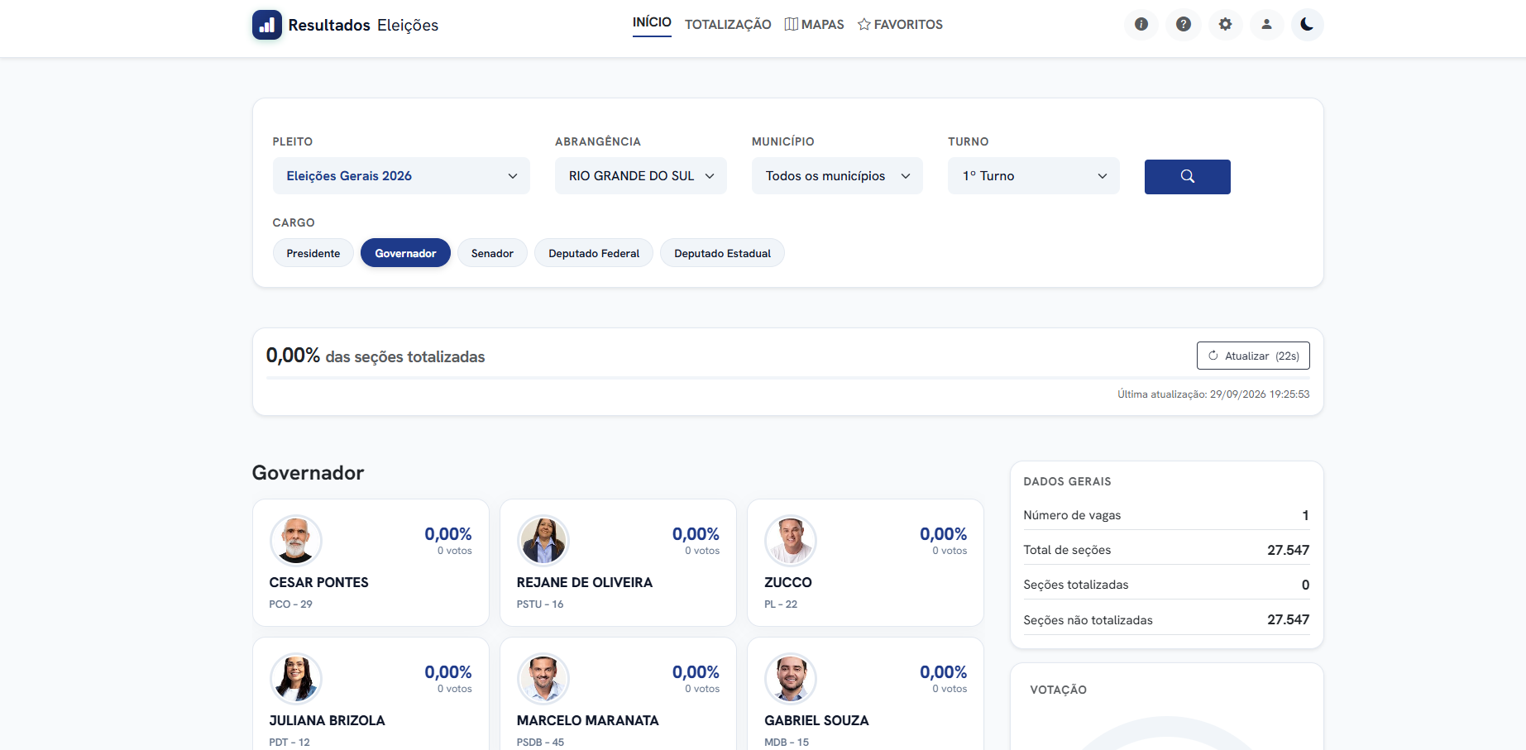Click 'PDT - 12' party label
The image size is (1526, 750).
[289, 743]
